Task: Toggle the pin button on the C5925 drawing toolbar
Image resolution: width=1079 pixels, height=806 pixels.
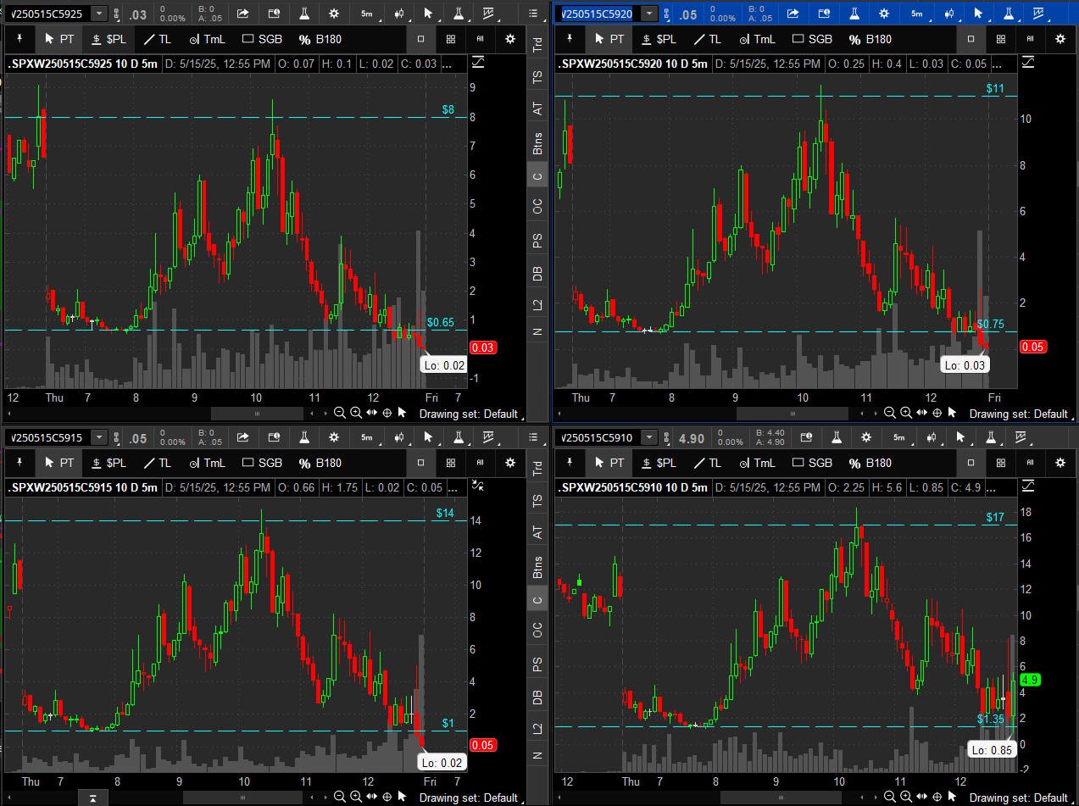Action: [x=18, y=39]
